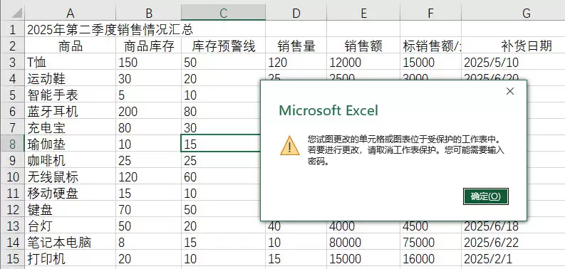Select column D header
This screenshot has width=565, height=269.
pyautogui.click(x=296, y=14)
